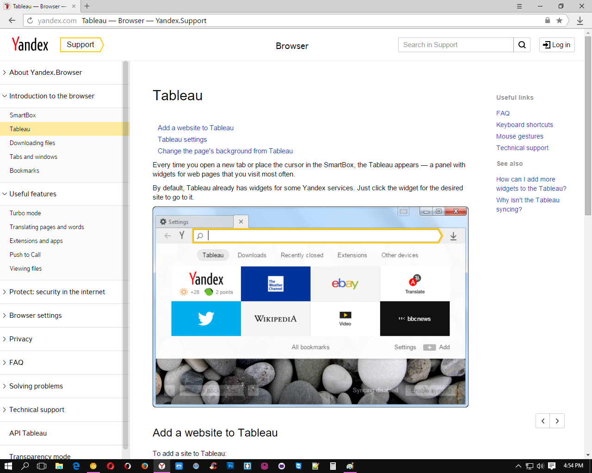
Task: Follow Add a website to Tableau link
Action: click(x=196, y=128)
